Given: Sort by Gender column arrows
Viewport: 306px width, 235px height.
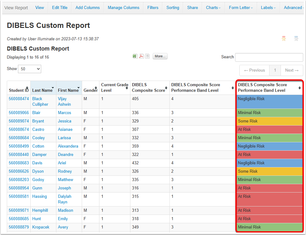Looking at the screenshot, I should point(96,88).
